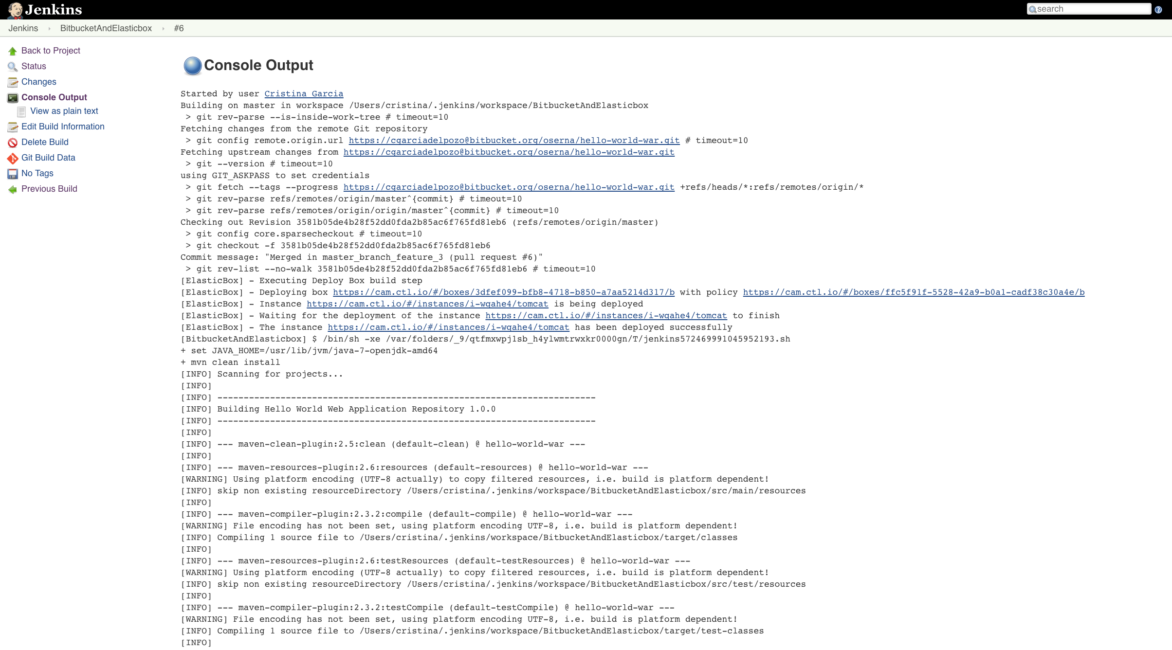
Task: Click the Console Output heading
Action: tap(258, 65)
